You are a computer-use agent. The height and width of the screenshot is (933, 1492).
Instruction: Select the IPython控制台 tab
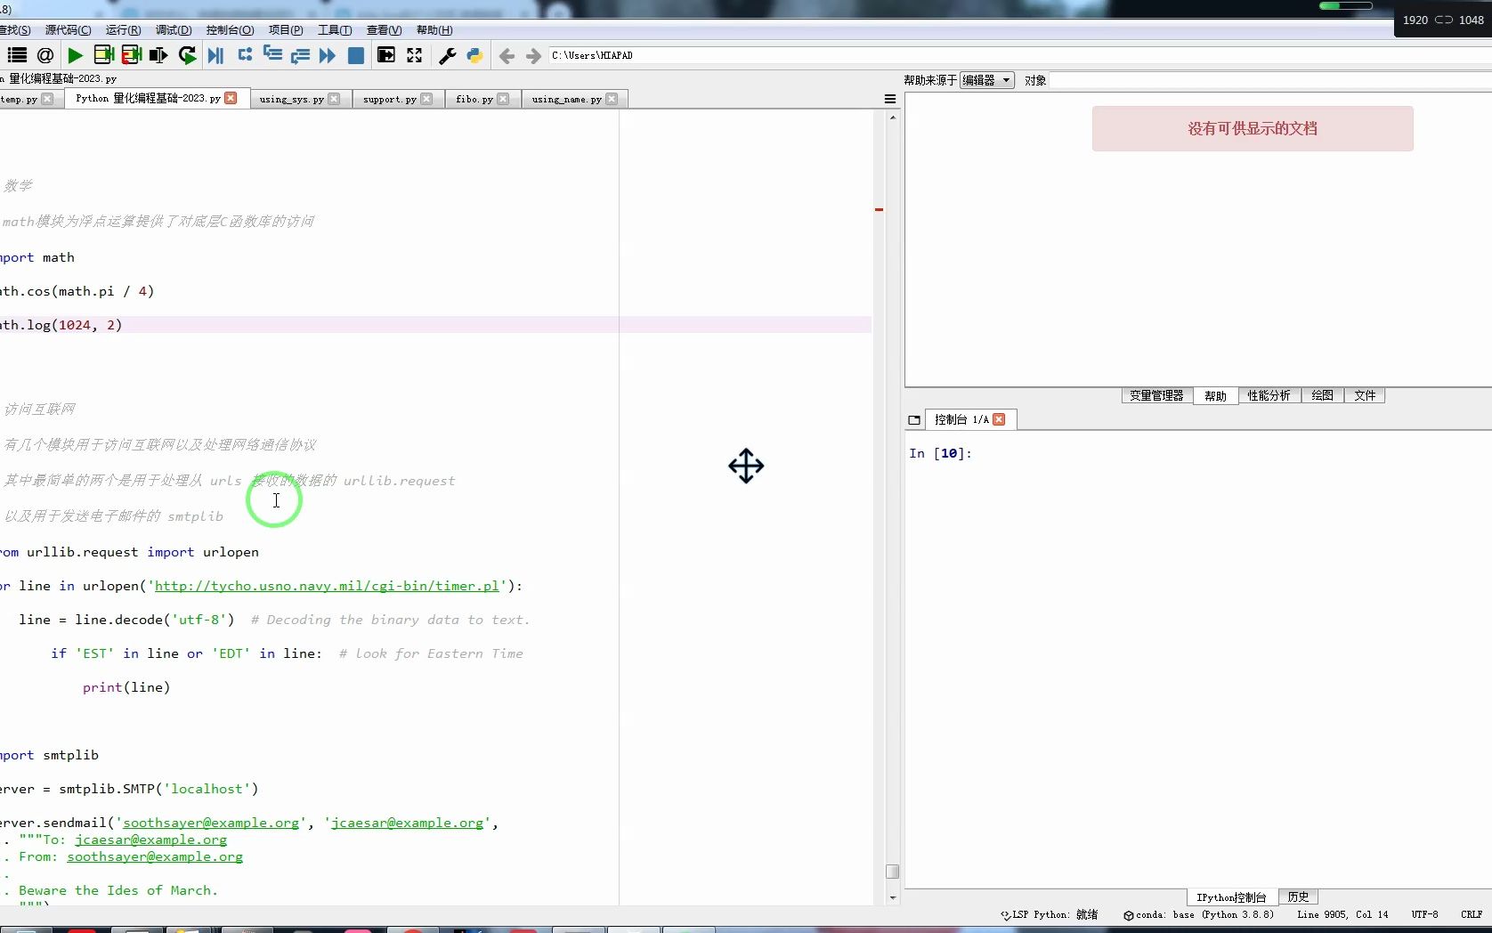[x=1231, y=897]
